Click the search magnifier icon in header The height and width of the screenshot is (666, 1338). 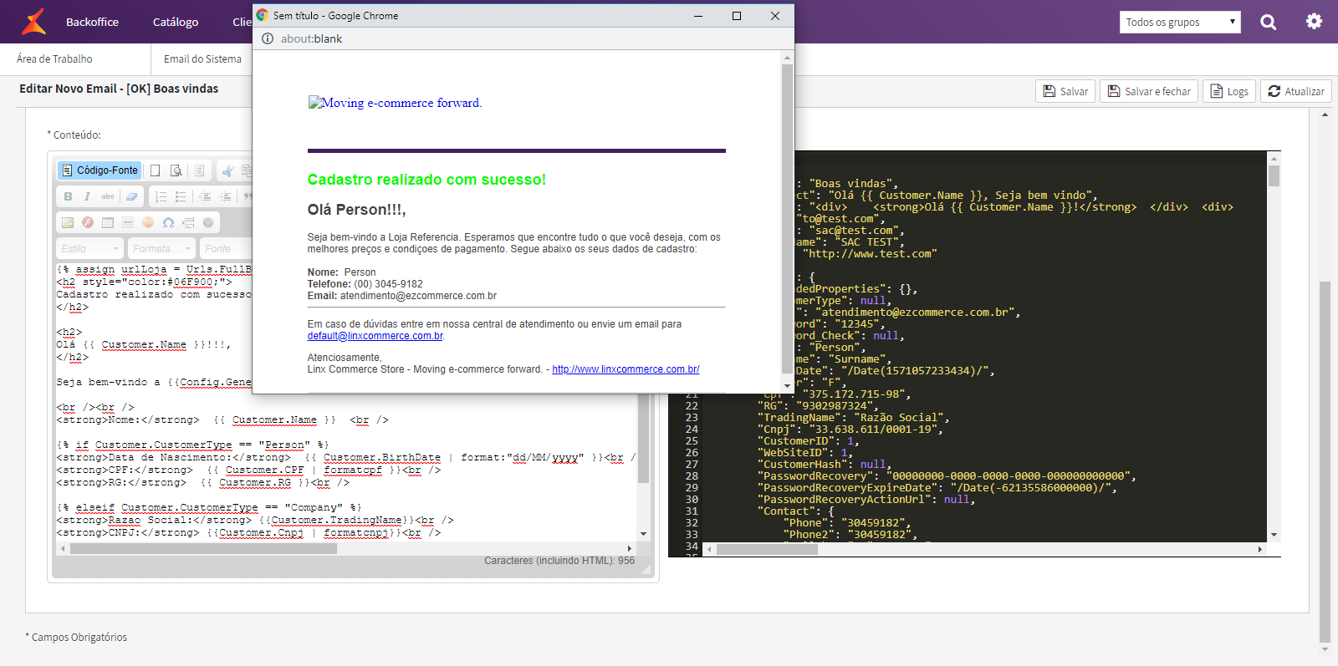click(1269, 23)
